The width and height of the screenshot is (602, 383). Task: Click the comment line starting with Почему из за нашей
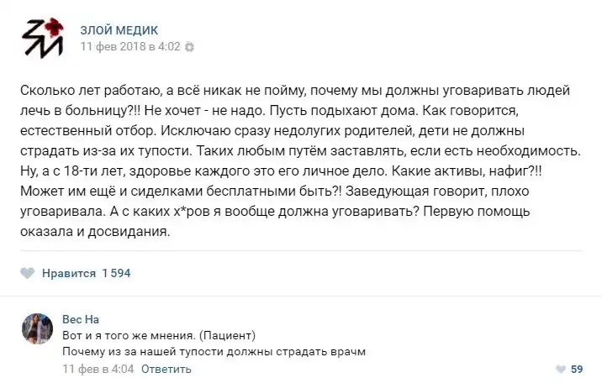214,352
